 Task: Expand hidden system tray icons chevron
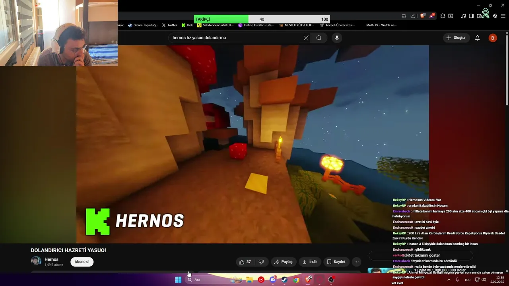click(x=449, y=280)
